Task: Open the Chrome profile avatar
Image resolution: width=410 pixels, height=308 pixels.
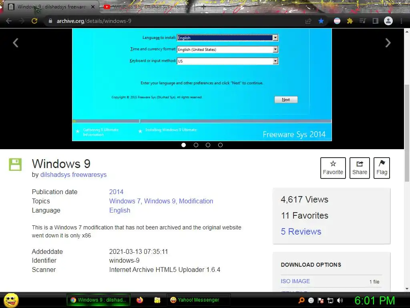Action: point(388,21)
